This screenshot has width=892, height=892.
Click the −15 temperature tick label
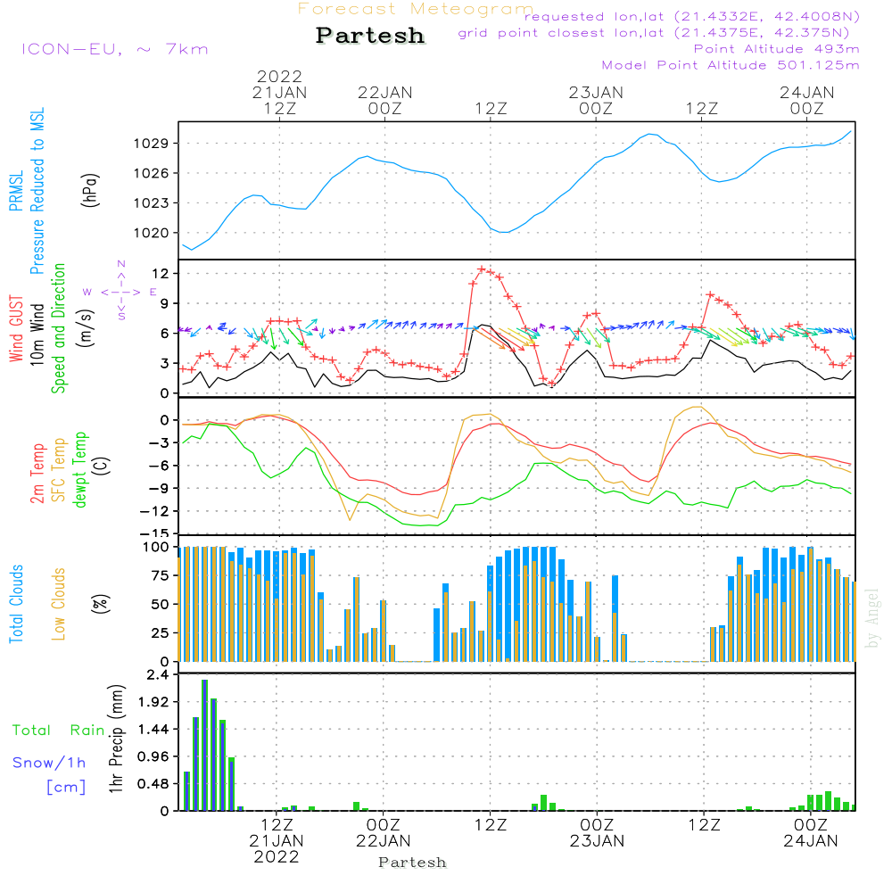tap(154, 533)
